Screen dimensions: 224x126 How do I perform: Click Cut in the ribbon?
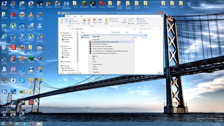pos(71,19)
